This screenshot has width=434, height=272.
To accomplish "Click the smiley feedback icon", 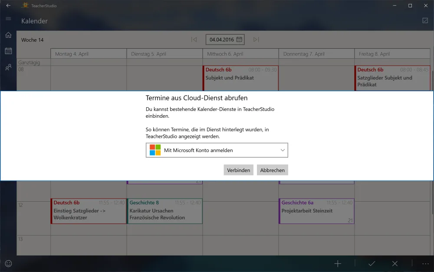I will coord(8,263).
